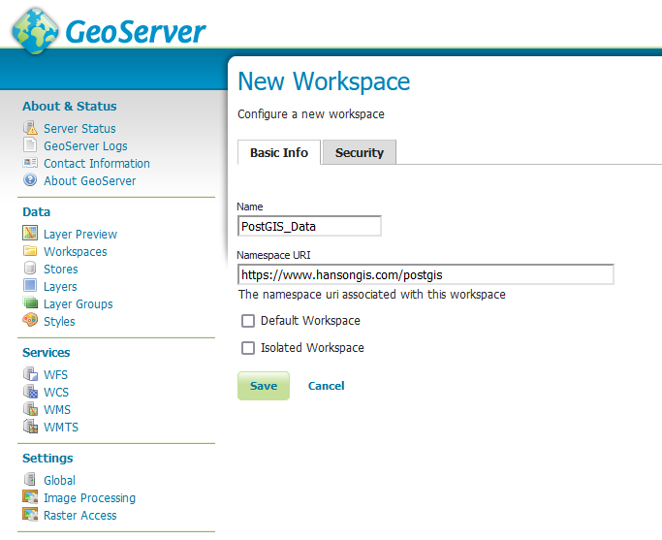Viewport: 662px width, 540px height.
Task: Open the Image Processing settings link
Action: click(x=89, y=498)
